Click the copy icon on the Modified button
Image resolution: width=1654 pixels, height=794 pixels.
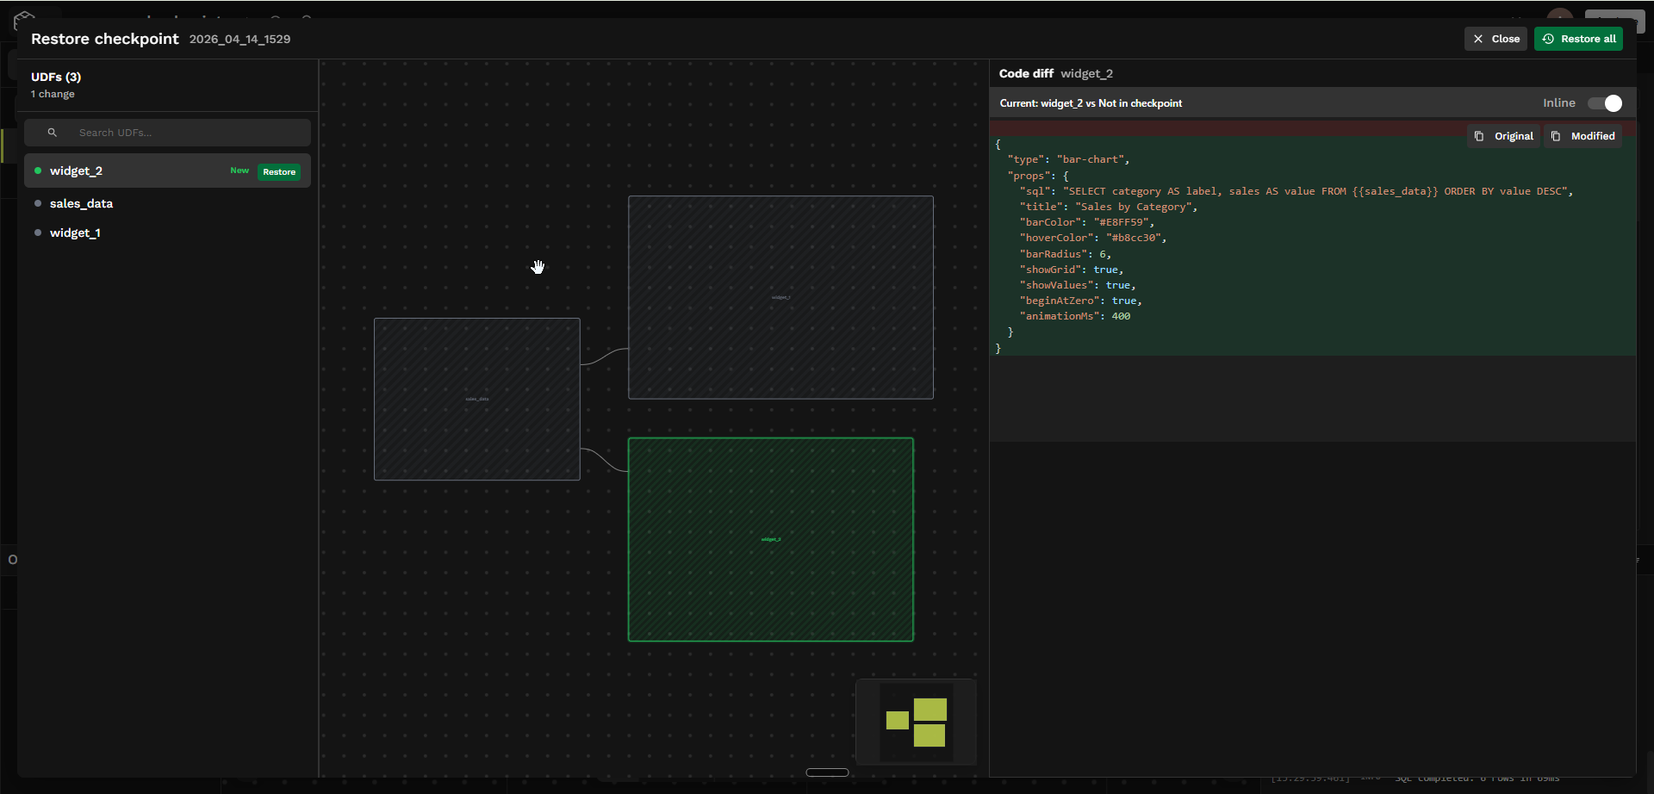(x=1557, y=136)
